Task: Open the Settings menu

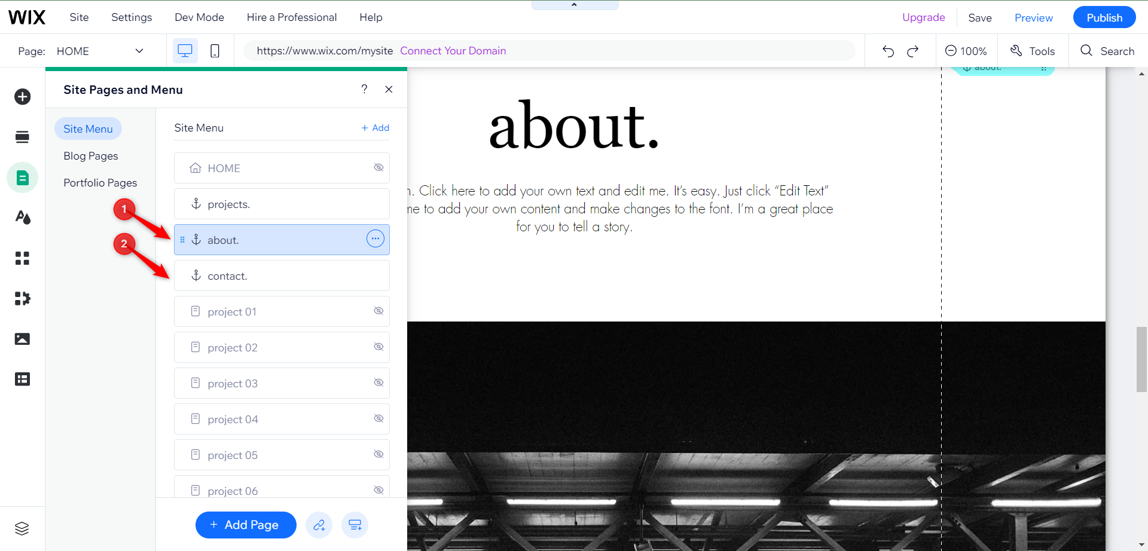Action: pyautogui.click(x=132, y=17)
